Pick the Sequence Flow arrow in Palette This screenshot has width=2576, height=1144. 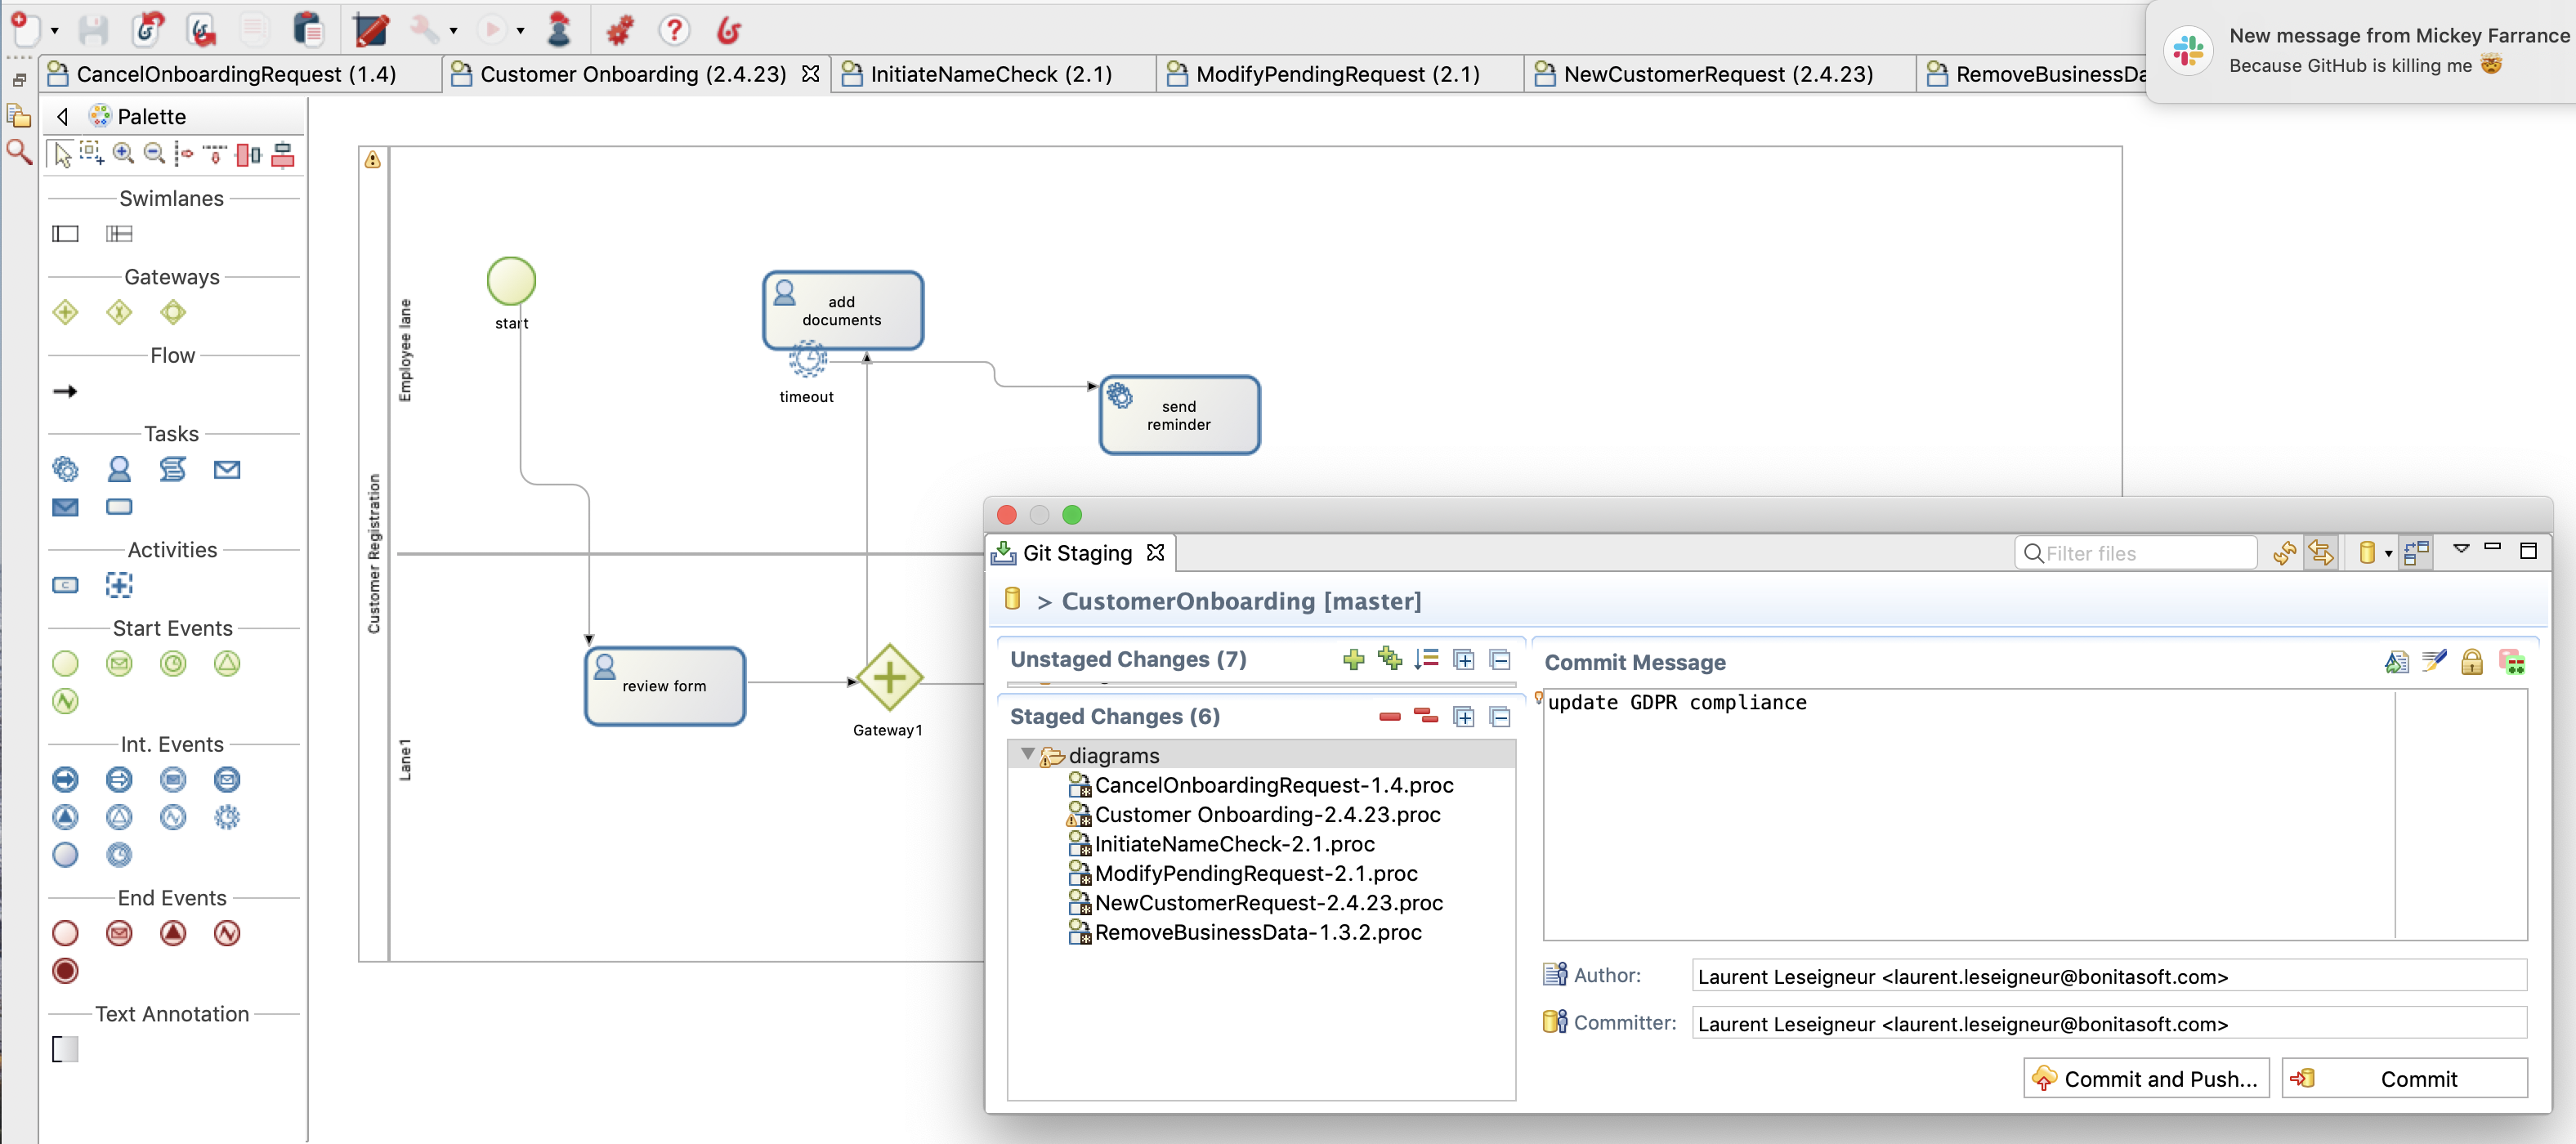point(65,391)
